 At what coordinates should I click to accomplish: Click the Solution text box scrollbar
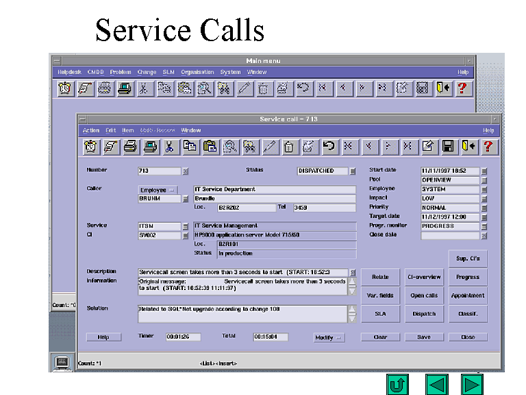(x=352, y=313)
